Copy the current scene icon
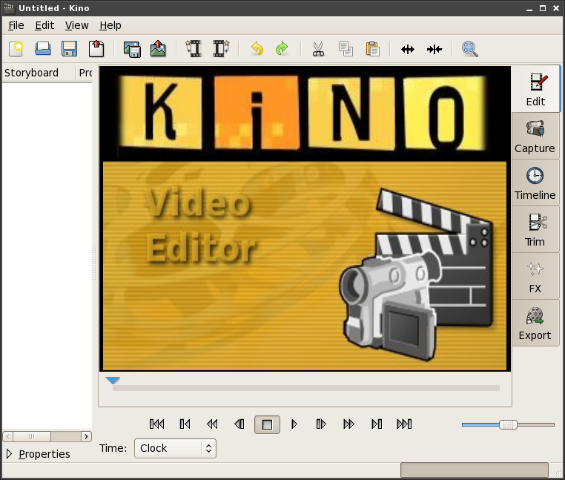This screenshot has width=565, height=480. pyautogui.click(x=346, y=49)
